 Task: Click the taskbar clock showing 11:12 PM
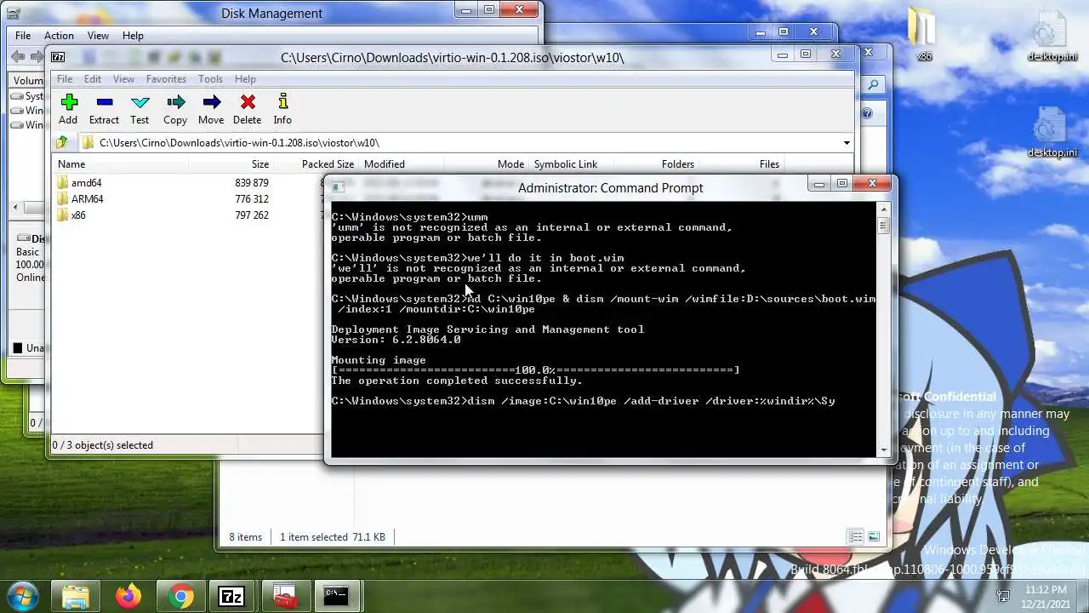pyautogui.click(x=1046, y=589)
